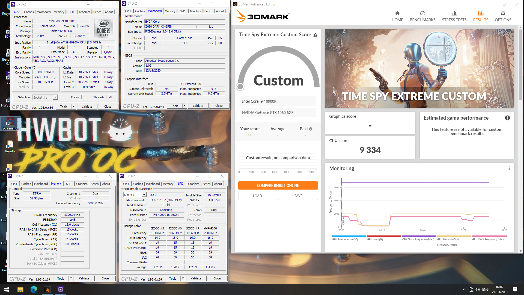Select About tab in the SPD window
Viewport: 524px width, 295px height.
pos(218,184)
